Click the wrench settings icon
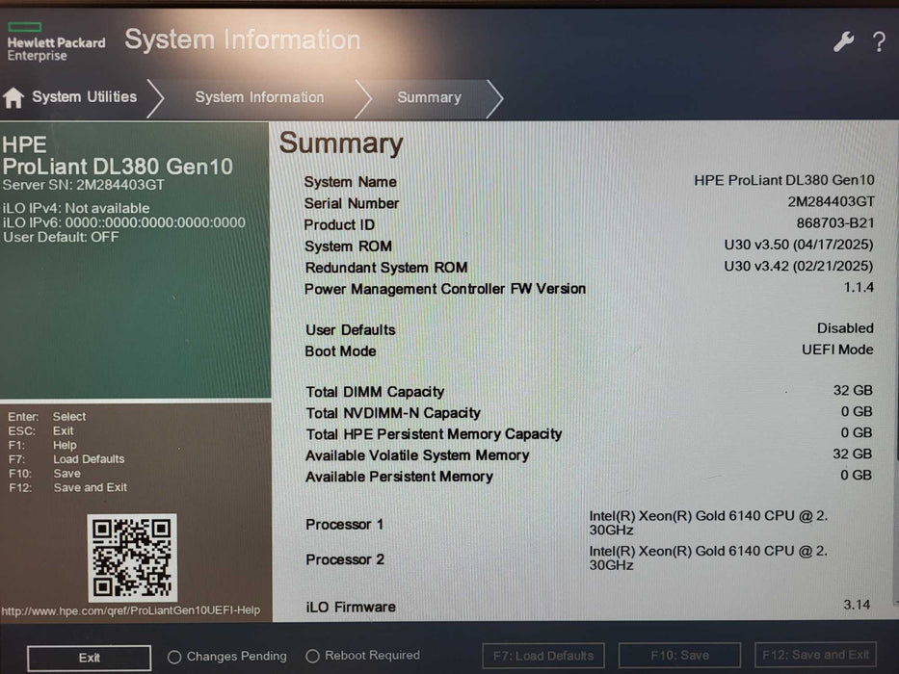 pyautogui.click(x=843, y=41)
